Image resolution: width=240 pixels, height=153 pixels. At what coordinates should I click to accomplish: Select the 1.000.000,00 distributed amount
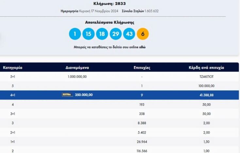point(77,76)
